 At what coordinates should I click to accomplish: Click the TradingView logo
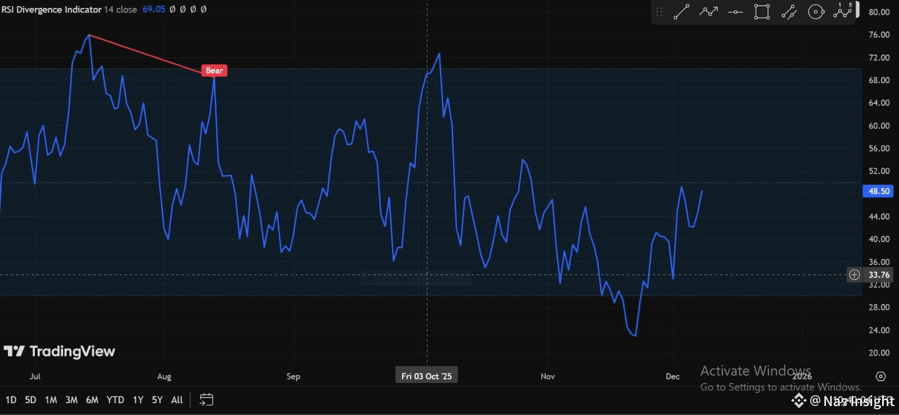(x=60, y=352)
